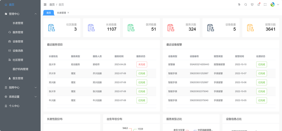
Task: Click the hamburger sidebar collapse icon
Action: [45, 5]
